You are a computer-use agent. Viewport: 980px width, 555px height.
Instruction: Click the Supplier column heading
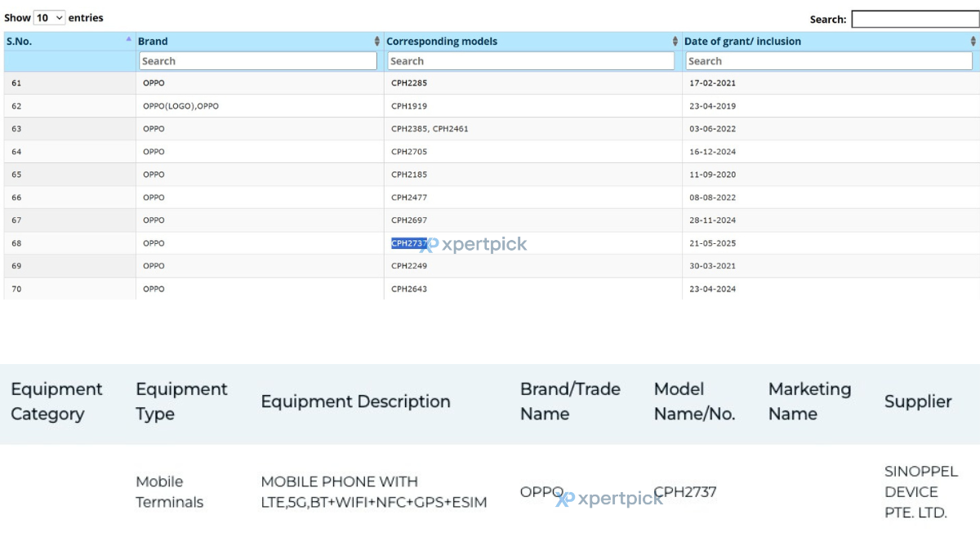point(918,402)
